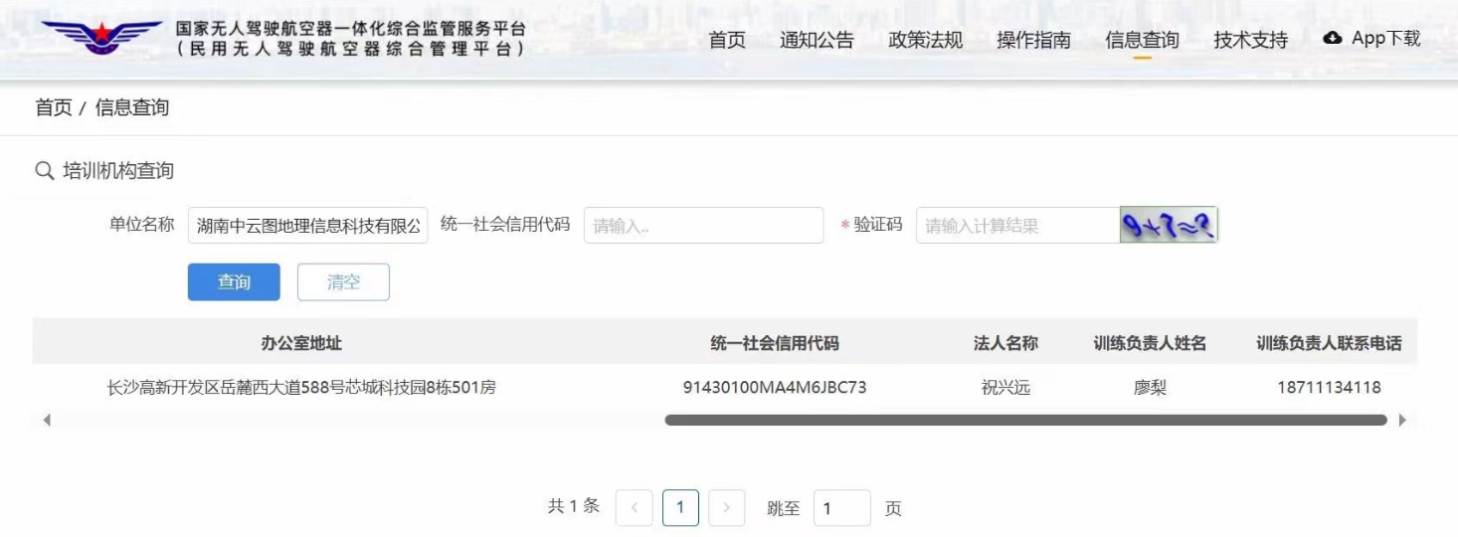Click the App下载 cloud download icon
The width and height of the screenshot is (1458, 537).
[1333, 38]
